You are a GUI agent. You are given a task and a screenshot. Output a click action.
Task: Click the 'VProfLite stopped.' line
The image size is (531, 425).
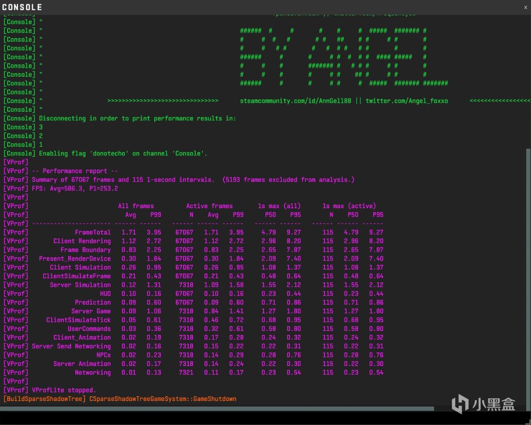[x=50, y=390]
